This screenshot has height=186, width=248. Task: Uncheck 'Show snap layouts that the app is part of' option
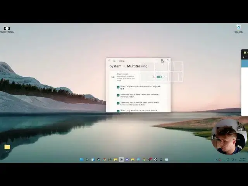(118, 103)
